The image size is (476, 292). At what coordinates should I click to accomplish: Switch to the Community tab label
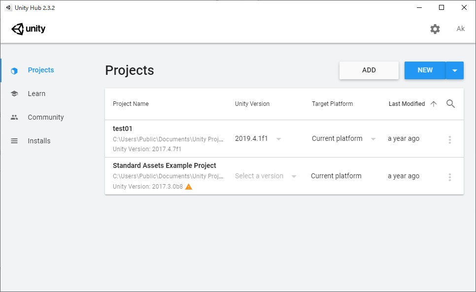46,117
